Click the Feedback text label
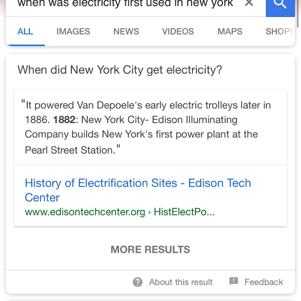301x301 pixels. (x=264, y=282)
